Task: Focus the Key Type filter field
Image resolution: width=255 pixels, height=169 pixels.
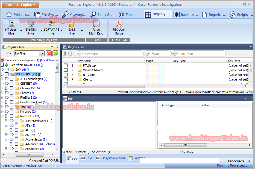Action: pos(199,54)
